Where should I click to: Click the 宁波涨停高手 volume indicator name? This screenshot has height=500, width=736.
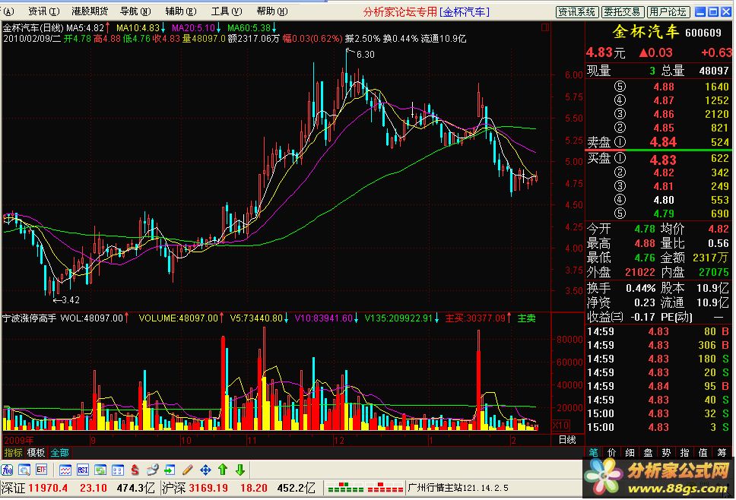[29, 318]
